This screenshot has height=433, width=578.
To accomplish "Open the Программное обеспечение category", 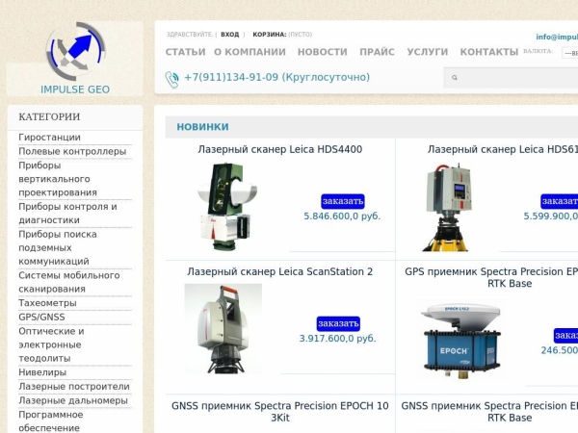I will click(51, 421).
